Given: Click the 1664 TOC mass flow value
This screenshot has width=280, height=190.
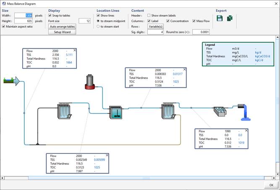Looking at the screenshot, I should click(69, 62).
